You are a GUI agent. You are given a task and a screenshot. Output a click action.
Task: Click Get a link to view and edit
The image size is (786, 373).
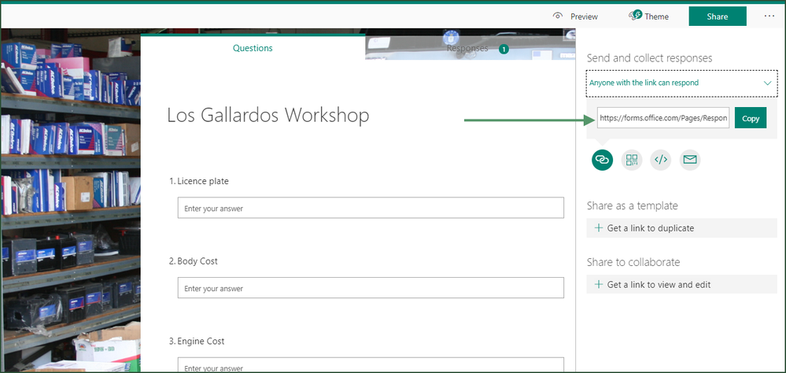tap(681, 285)
